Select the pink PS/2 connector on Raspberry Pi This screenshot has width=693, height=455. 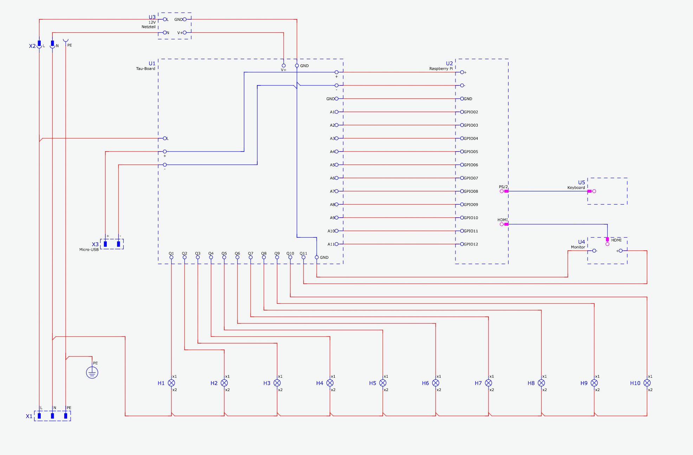(506, 191)
